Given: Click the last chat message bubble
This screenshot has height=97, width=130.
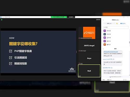Looking at the screenshot, I should [112, 72].
